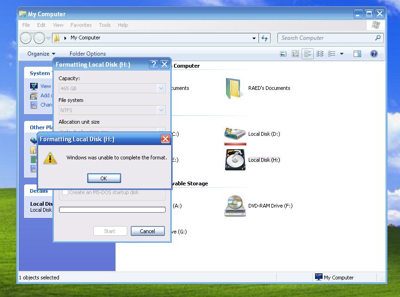Screen dimensions: 400x297
Task: Click the Refresh button beside address bar
Action: tap(265, 38)
